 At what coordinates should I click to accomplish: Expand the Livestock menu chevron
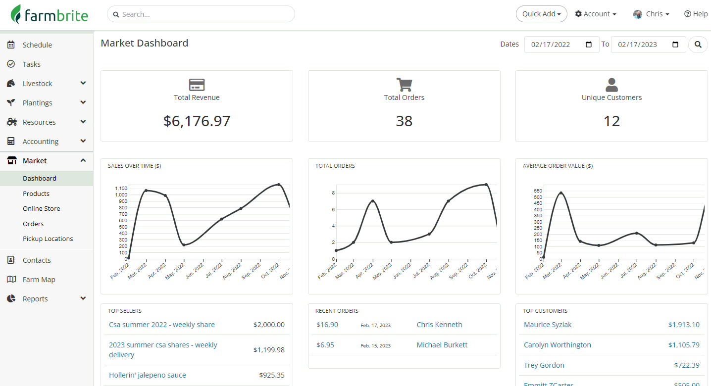(x=83, y=83)
